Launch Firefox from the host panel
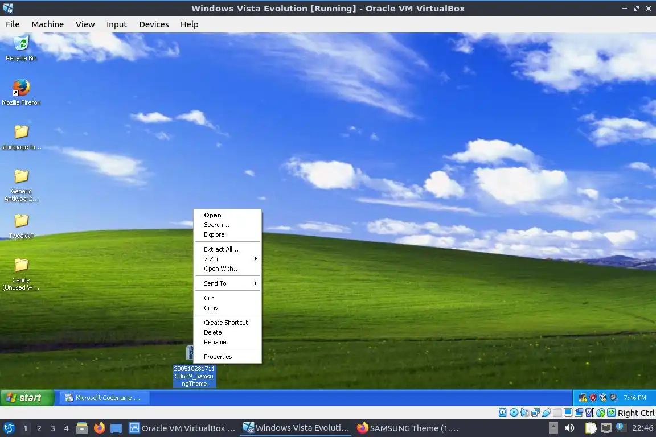 pyautogui.click(x=100, y=428)
